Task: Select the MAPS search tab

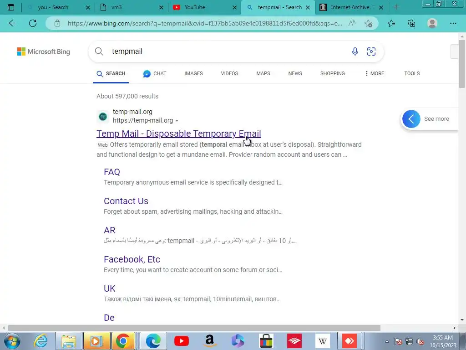Action: click(x=263, y=73)
